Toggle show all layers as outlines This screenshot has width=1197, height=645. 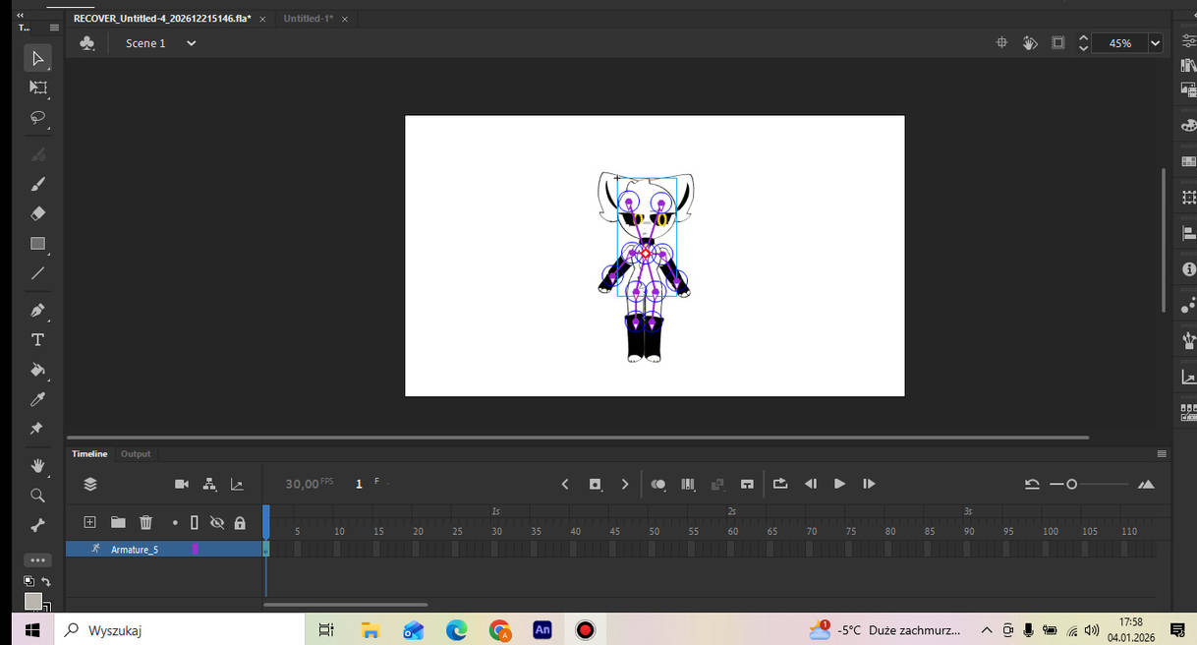coord(195,523)
